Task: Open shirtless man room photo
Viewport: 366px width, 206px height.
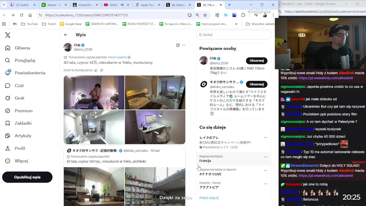Action: pyautogui.click(x=94, y=92)
